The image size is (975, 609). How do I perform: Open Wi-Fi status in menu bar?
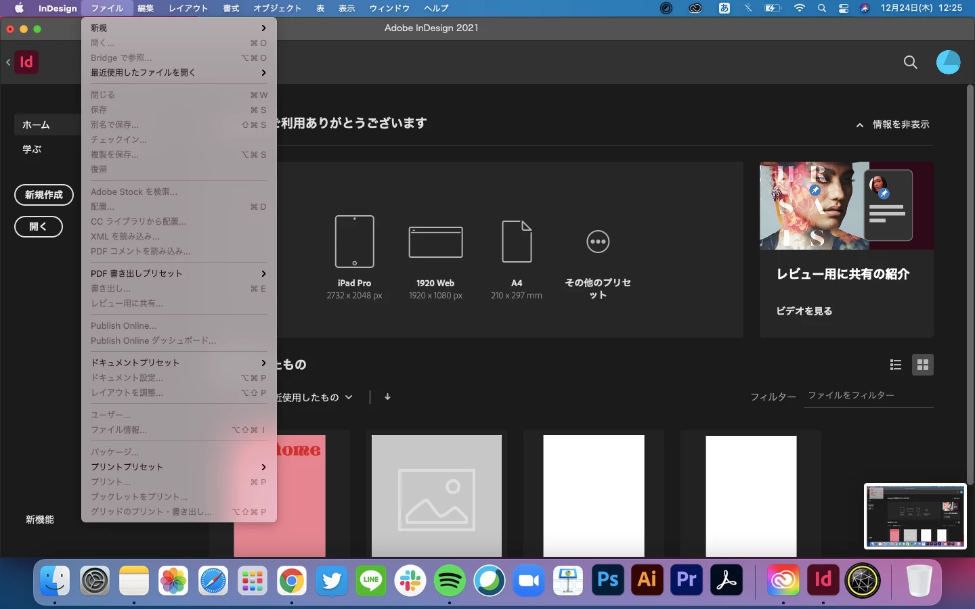800,8
